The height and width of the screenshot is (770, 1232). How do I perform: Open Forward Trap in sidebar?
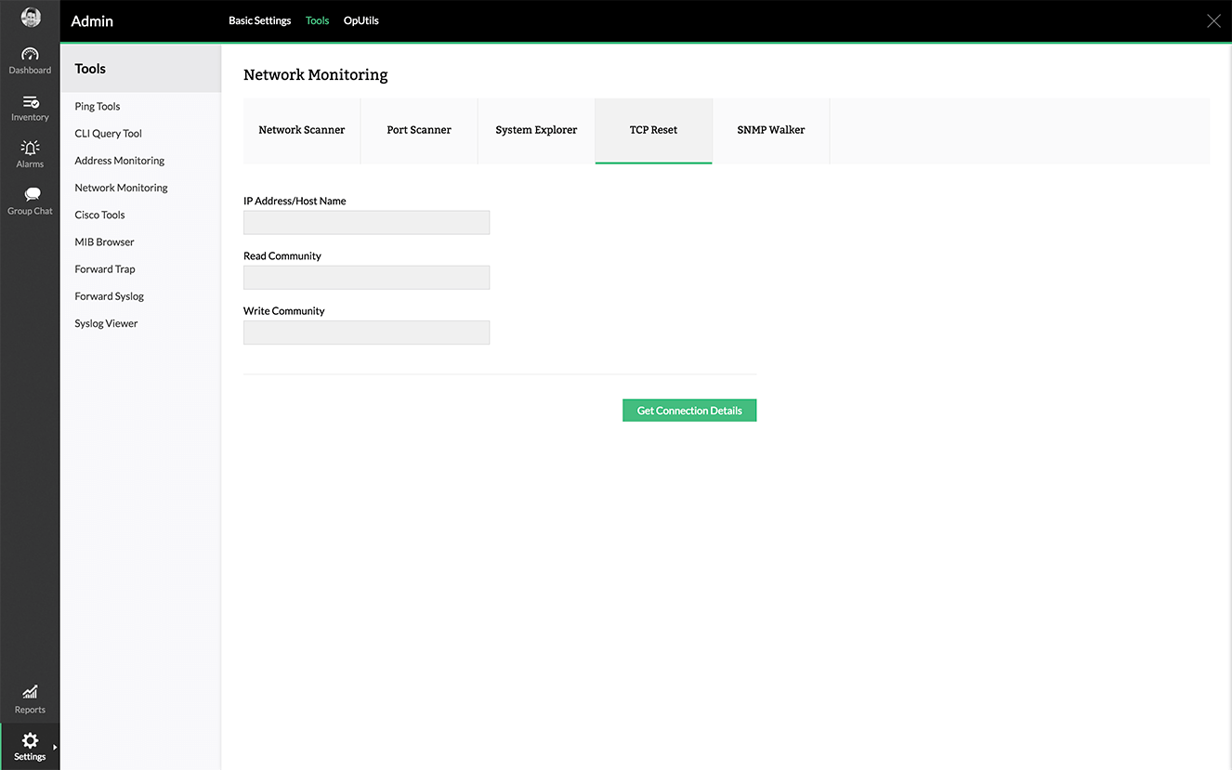pyautogui.click(x=105, y=269)
